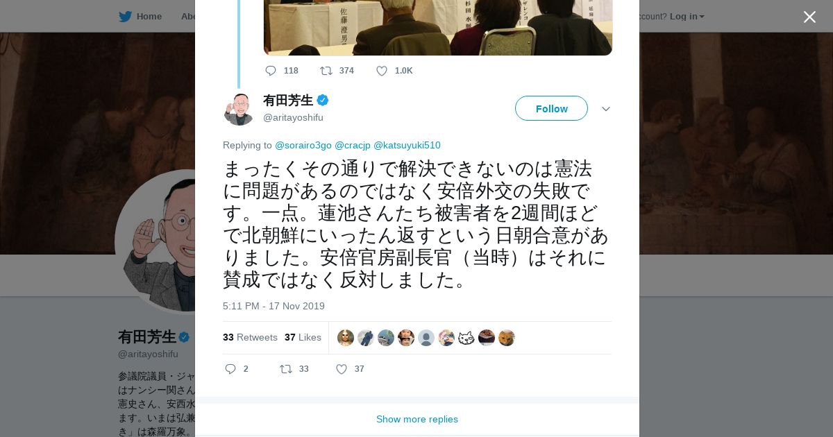833x437 pixels.
Task: View the 33 Retweets list
Action: (x=250, y=337)
